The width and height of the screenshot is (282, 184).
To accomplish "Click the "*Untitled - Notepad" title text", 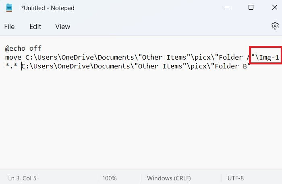I will click(x=48, y=8).
